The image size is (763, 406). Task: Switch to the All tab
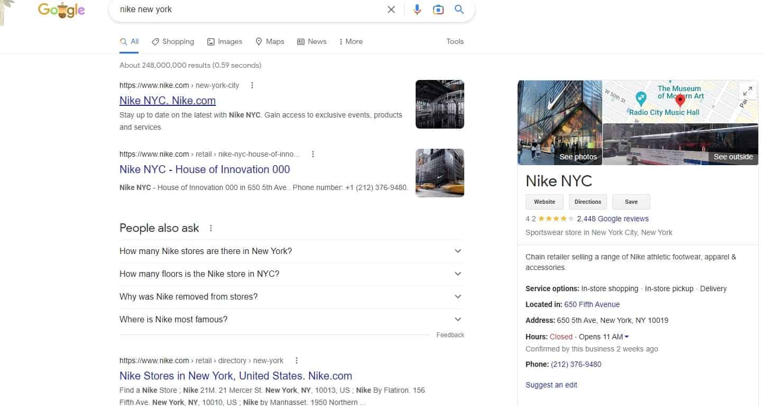(x=130, y=41)
